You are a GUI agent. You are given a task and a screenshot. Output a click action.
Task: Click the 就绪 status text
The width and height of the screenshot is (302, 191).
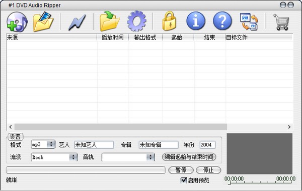click(12, 180)
